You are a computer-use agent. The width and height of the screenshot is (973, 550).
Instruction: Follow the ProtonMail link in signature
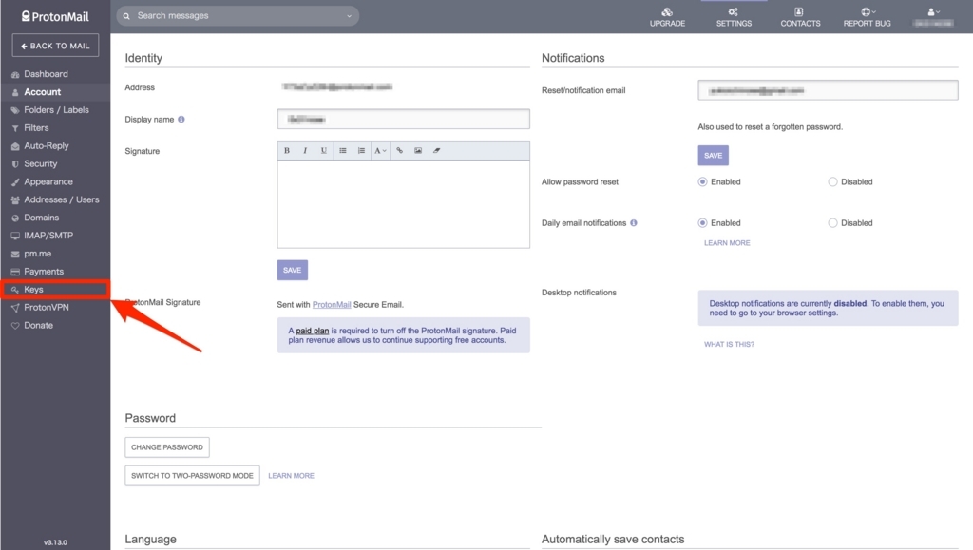pos(332,305)
